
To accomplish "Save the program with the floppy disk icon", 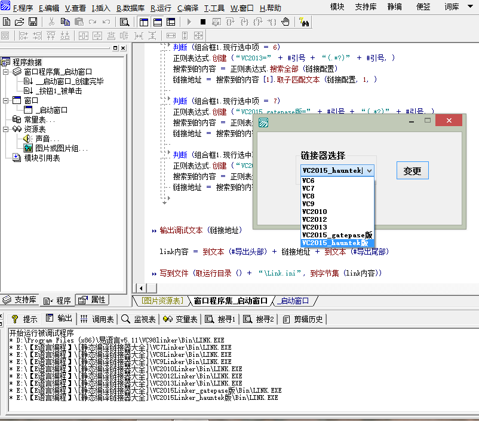I will (x=33, y=22).
